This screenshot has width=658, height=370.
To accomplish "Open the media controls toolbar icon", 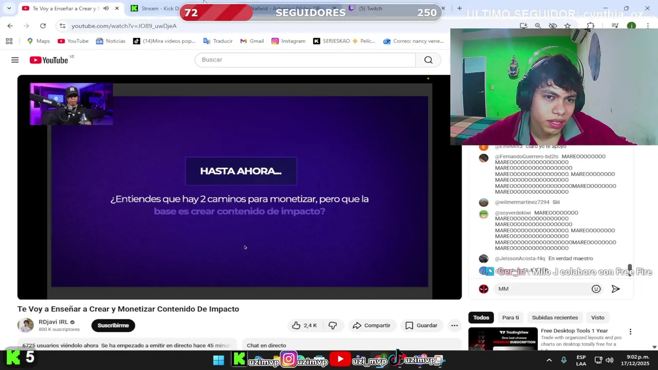I will tap(615, 26).
